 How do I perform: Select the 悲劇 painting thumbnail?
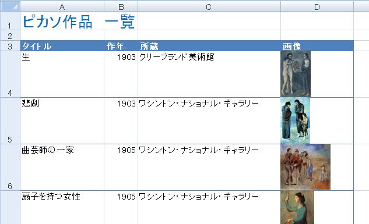pyautogui.click(x=296, y=120)
